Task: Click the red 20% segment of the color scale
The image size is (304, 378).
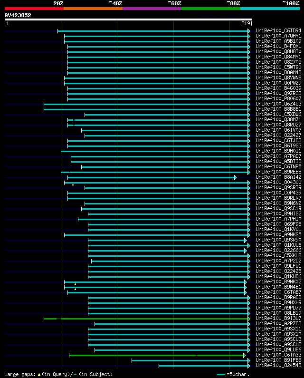Action: pyautogui.click(x=34, y=9)
